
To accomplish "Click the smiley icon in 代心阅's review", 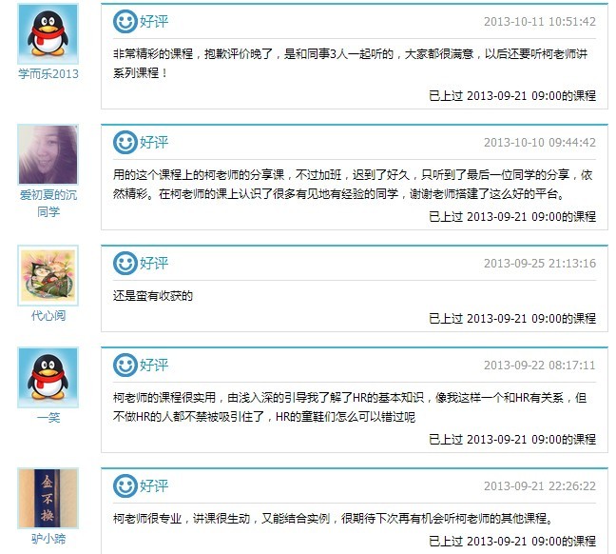I will (125, 264).
